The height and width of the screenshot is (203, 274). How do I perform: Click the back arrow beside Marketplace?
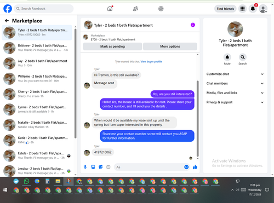tap(7, 21)
